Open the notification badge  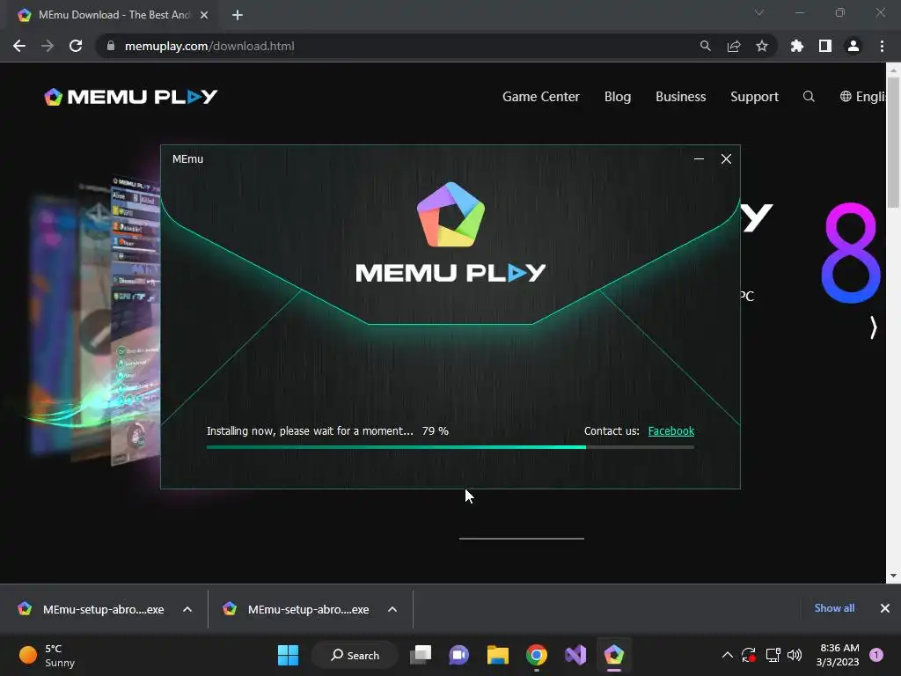pos(876,655)
